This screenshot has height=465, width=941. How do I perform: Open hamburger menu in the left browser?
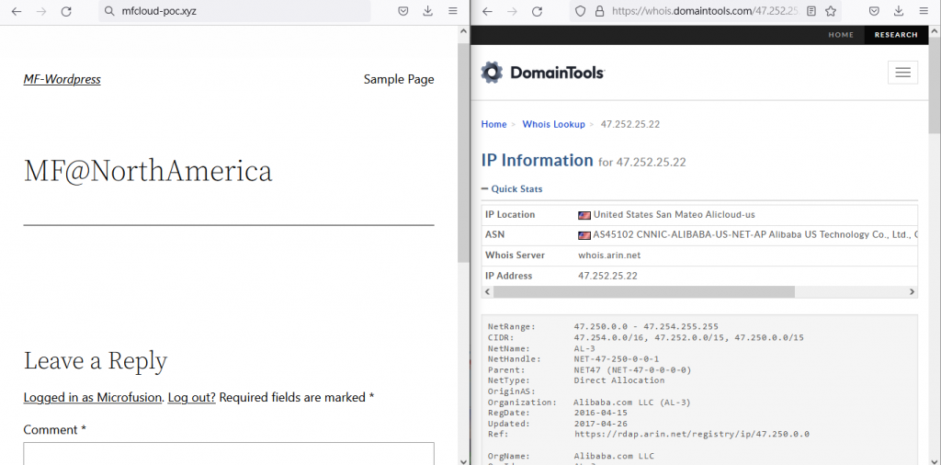[453, 11]
